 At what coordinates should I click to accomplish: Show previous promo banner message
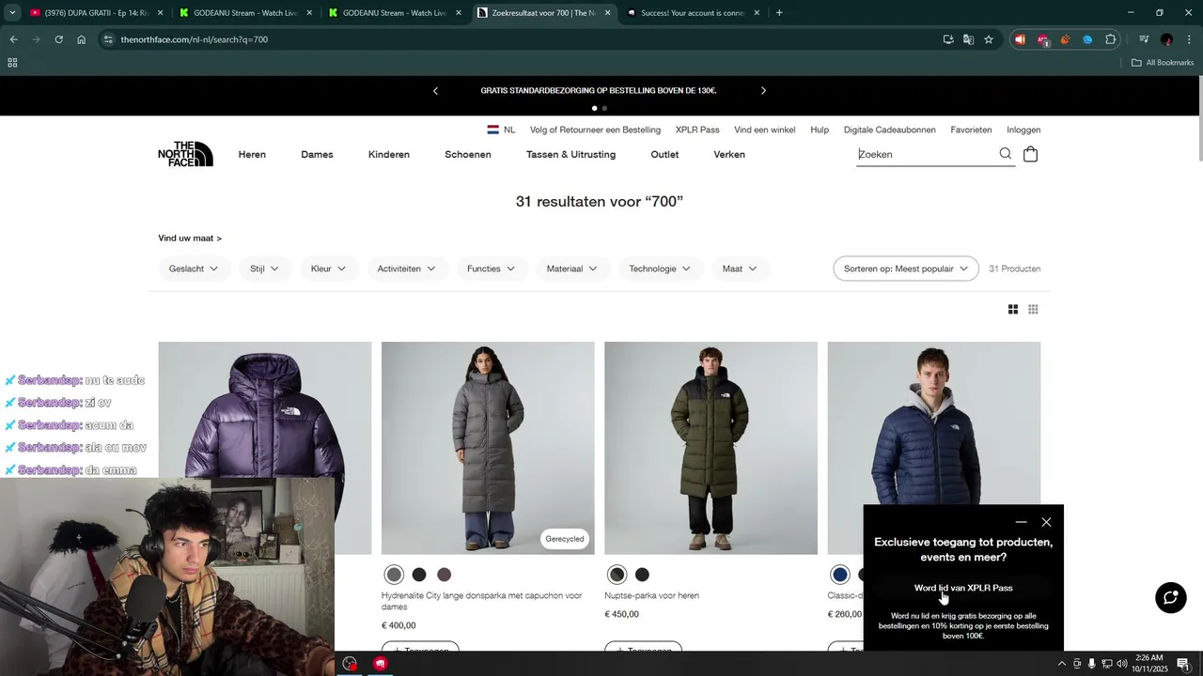[x=435, y=91]
